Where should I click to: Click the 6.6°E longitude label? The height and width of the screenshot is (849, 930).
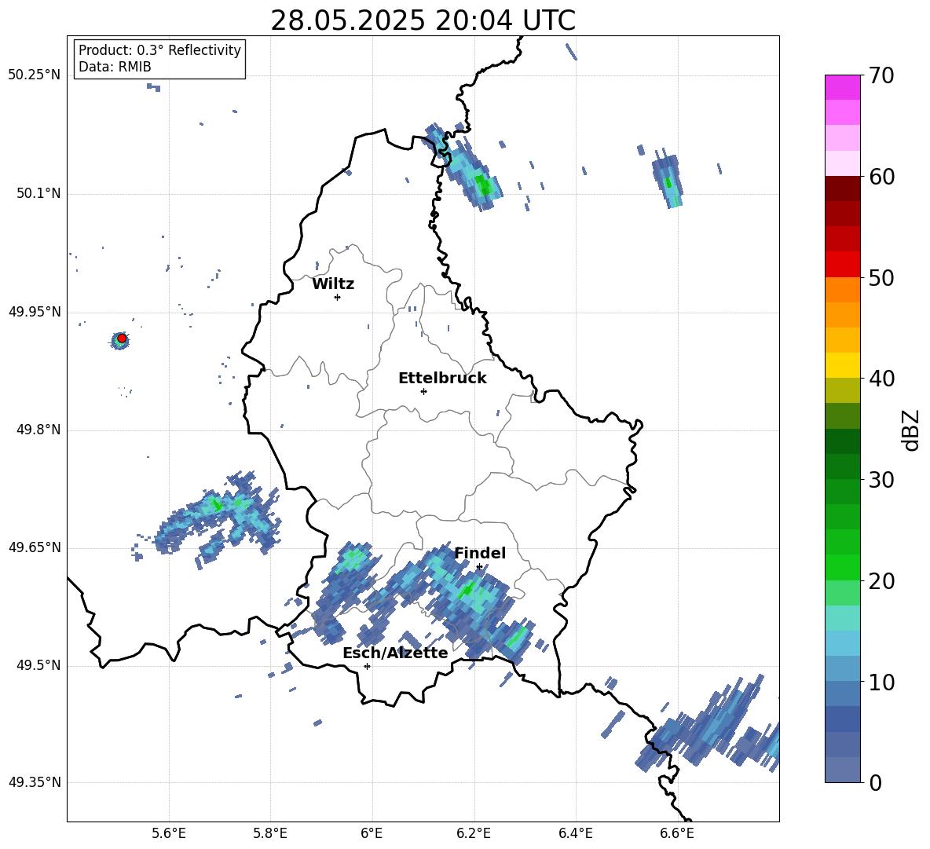tap(677, 833)
